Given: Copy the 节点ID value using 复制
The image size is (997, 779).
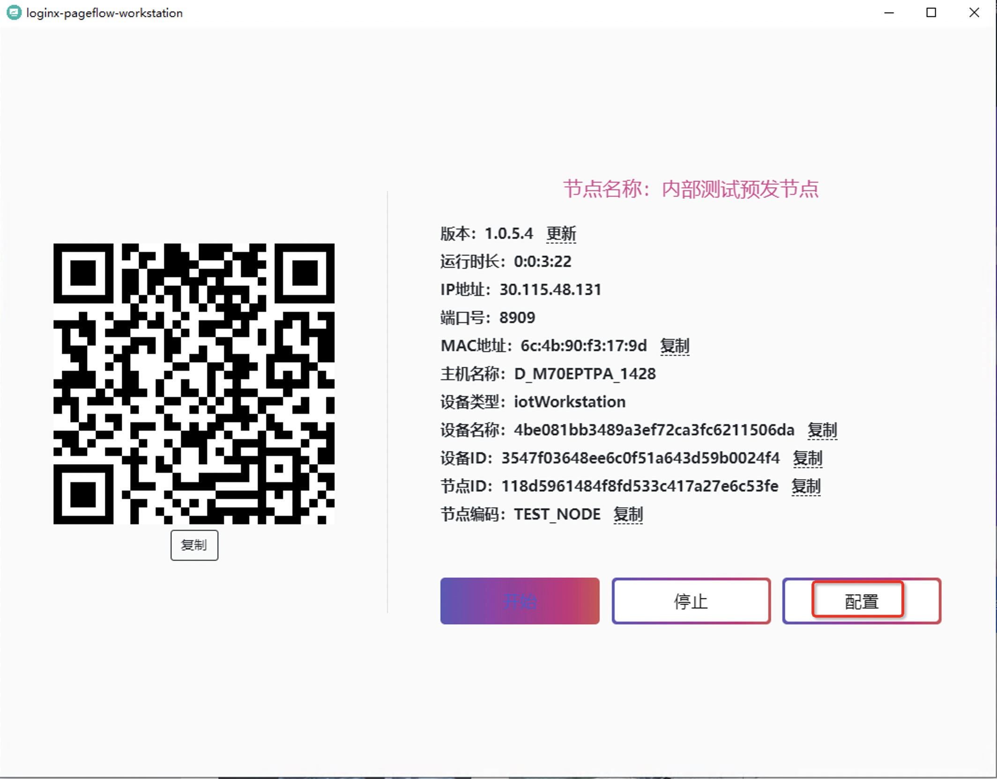Looking at the screenshot, I should [806, 486].
